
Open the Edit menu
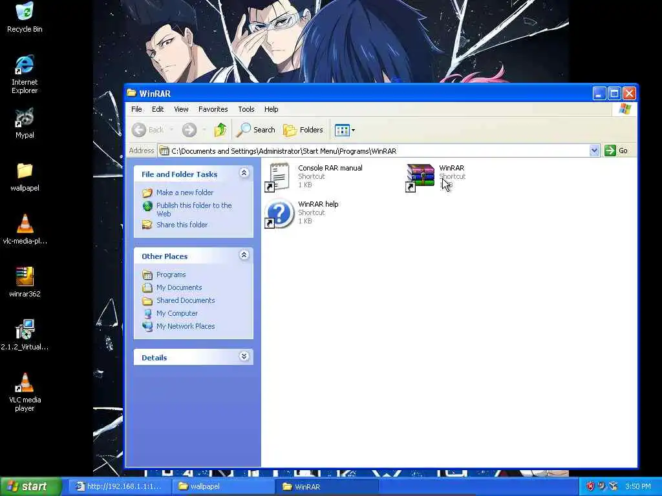pyautogui.click(x=158, y=109)
